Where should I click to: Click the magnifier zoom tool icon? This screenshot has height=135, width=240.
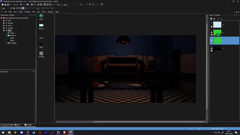click(x=53, y=8)
